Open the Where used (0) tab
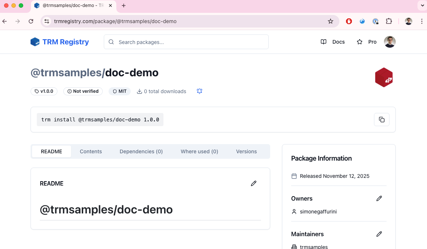The image size is (427, 249). [200, 151]
